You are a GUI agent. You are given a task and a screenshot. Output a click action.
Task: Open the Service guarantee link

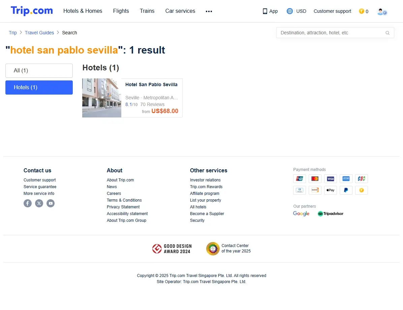40,187
